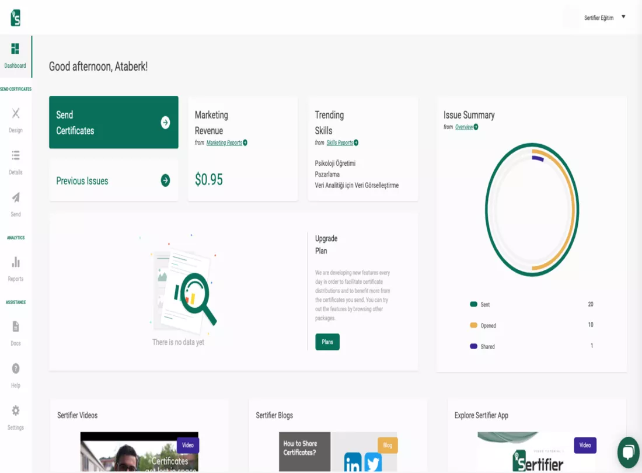Click the plus icon beside Skills Reports
This screenshot has height=473, width=642.
point(356,142)
